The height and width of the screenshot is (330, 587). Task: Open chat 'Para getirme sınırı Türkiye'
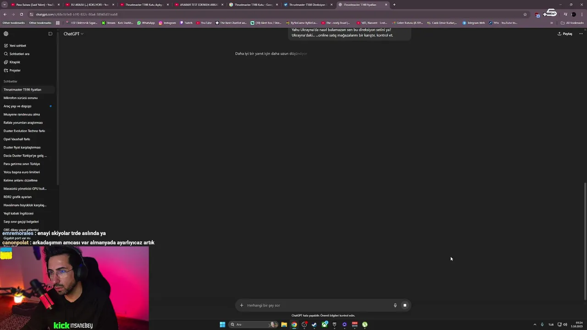point(28,164)
